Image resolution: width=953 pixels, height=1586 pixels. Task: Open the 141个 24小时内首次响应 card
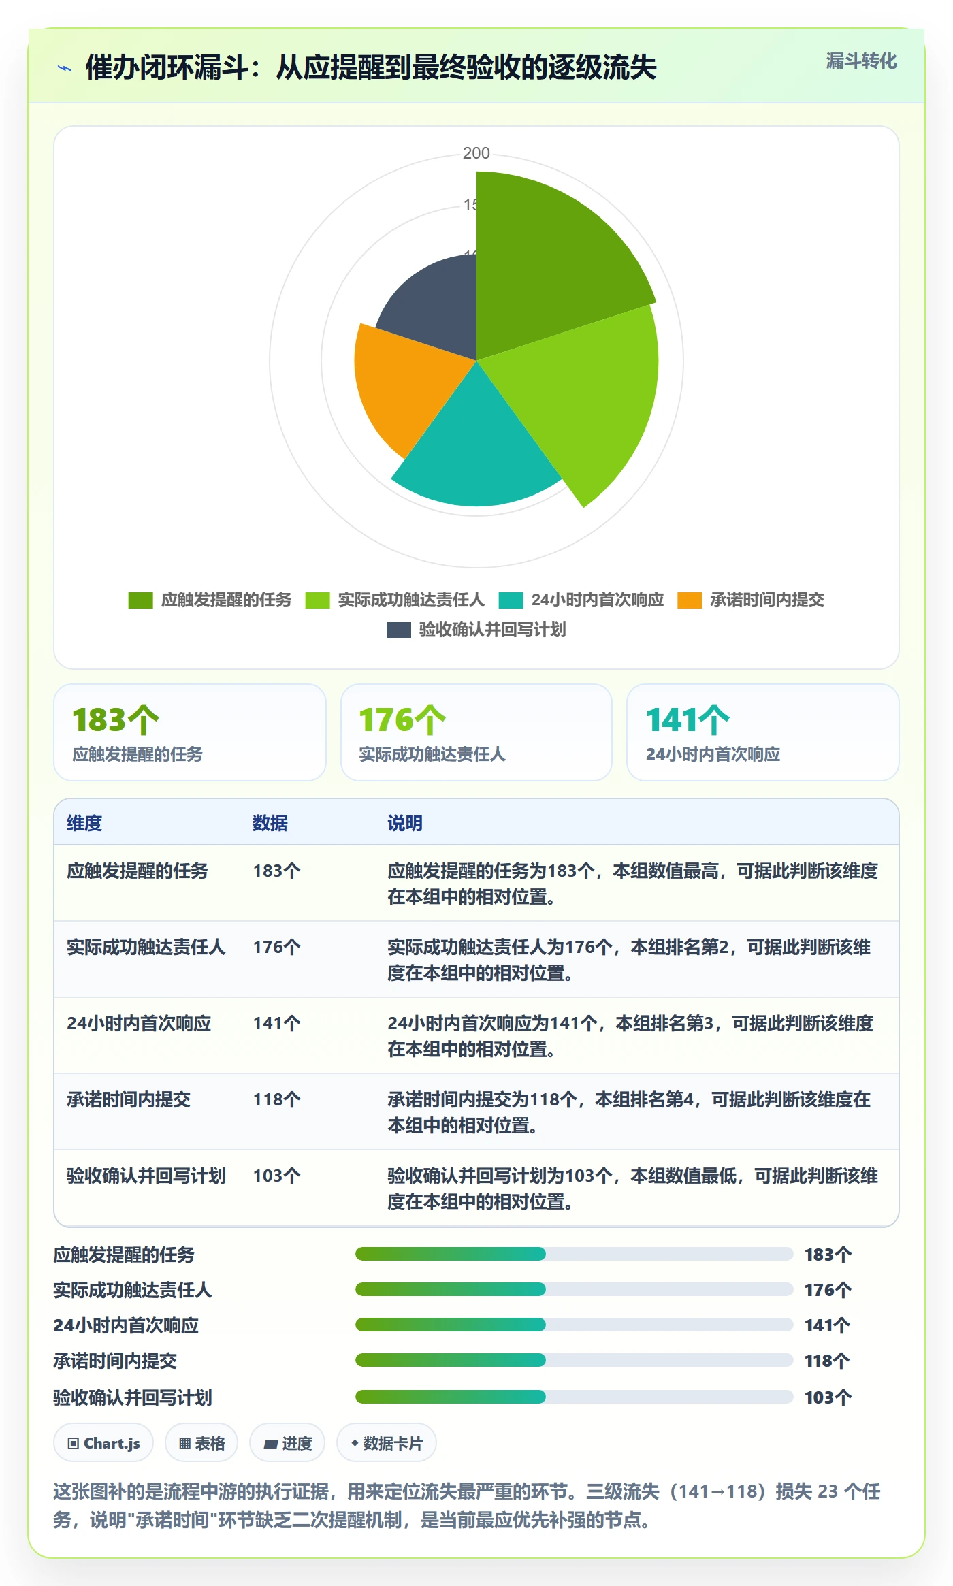tap(763, 732)
